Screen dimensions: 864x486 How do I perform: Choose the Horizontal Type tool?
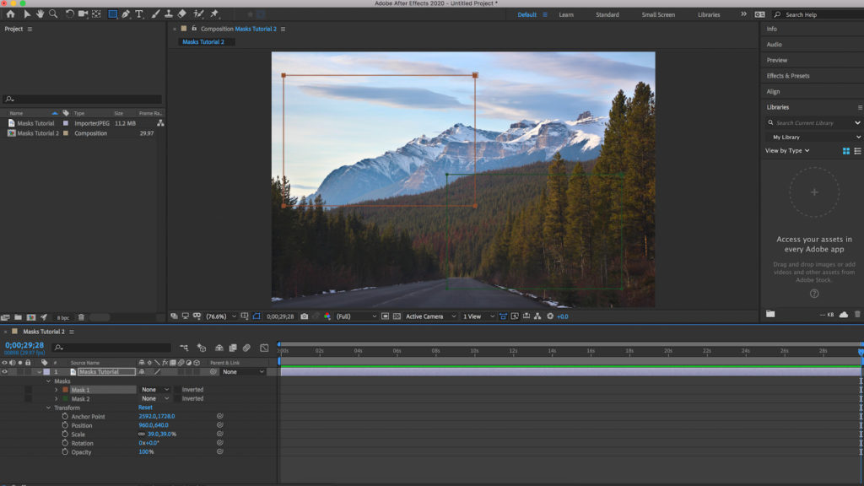coord(139,14)
